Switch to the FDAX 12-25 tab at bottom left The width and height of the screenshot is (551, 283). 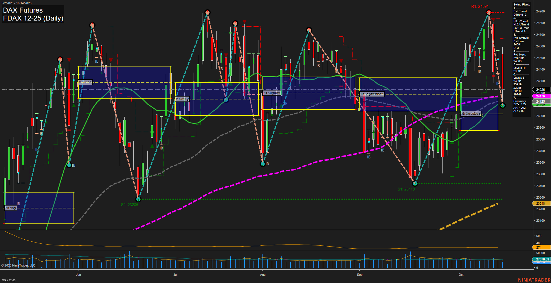click(9, 280)
